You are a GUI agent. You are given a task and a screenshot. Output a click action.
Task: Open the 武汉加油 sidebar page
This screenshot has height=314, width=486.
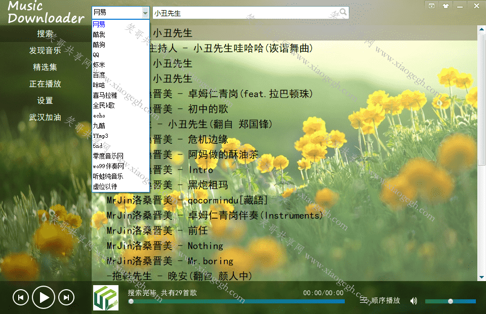[45, 117]
